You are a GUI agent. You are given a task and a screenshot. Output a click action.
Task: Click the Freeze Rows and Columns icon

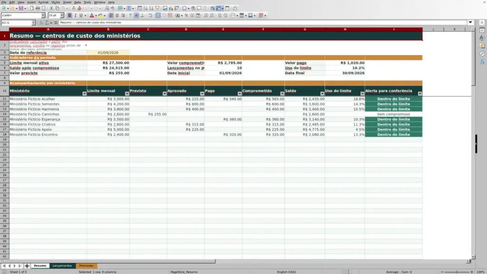[x=219, y=9]
